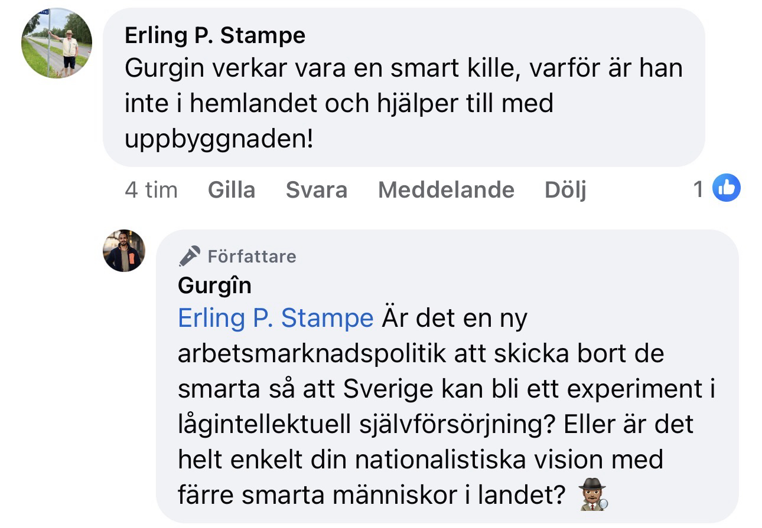Click the detective emoji in Gurgîn's reply
The height and width of the screenshot is (528, 762).
[592, 496]
